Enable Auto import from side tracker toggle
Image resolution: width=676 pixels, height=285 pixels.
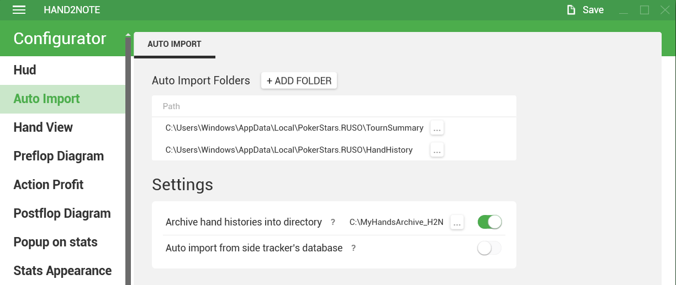tap(489, 248)
